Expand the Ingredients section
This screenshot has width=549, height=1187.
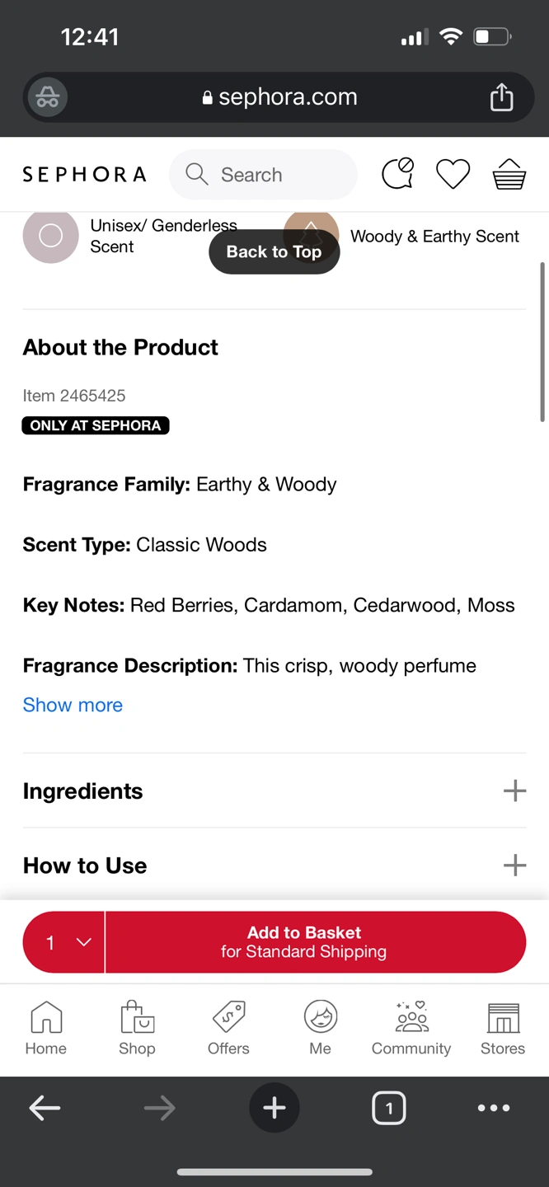point(514,791)
